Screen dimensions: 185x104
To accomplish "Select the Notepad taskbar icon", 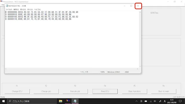I will point(75,101).
